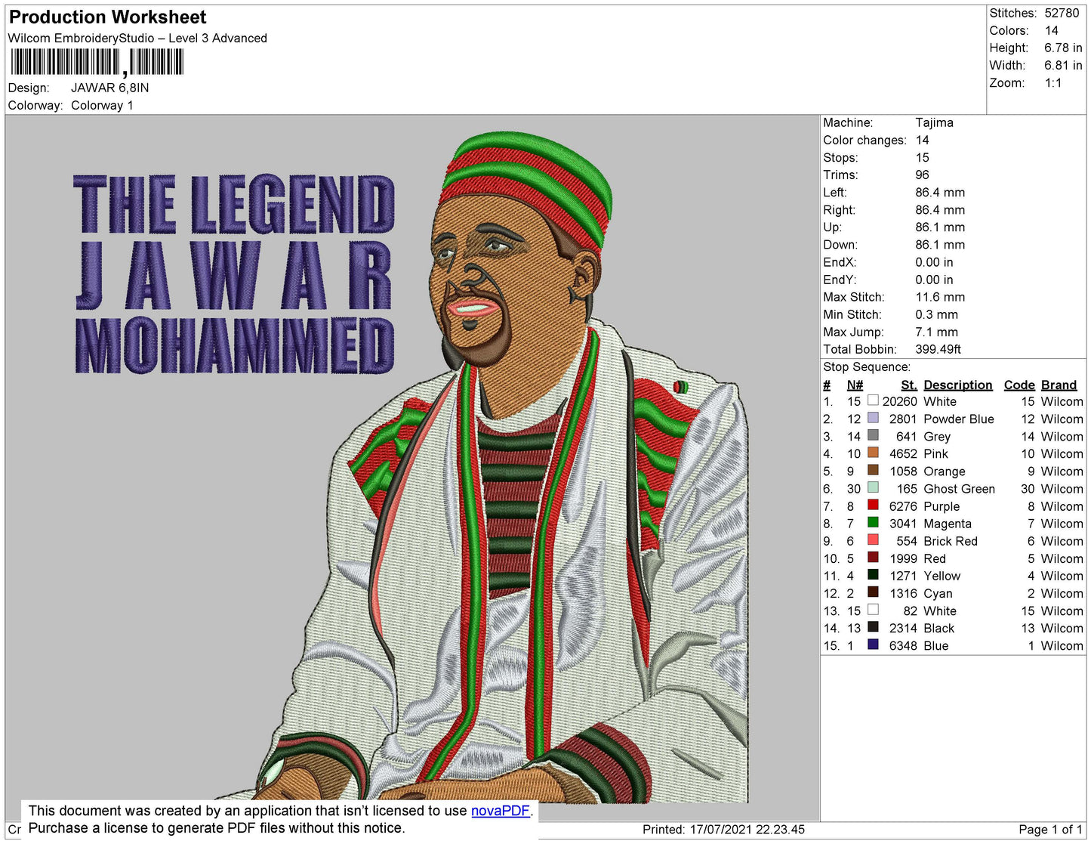Click the Zoom value '1:1'
Image resolution: width=1091 pixels, height=844 pixels.
pos(1053,82)
